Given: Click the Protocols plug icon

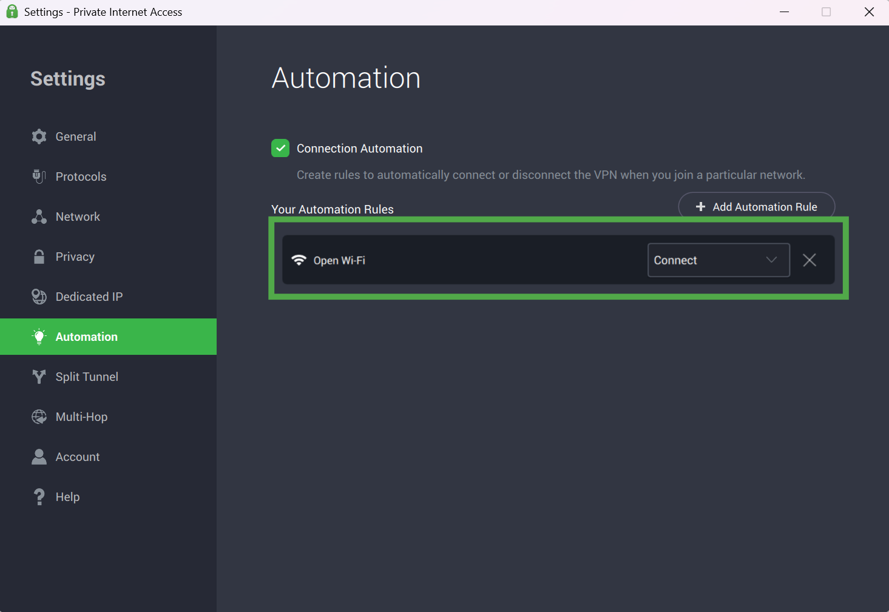Looking at the screenshot, I should tap(39, 177).
